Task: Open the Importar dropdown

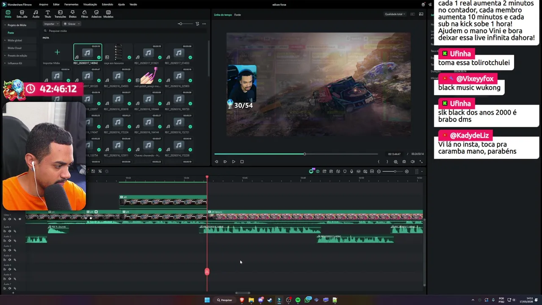Action: 51,24
